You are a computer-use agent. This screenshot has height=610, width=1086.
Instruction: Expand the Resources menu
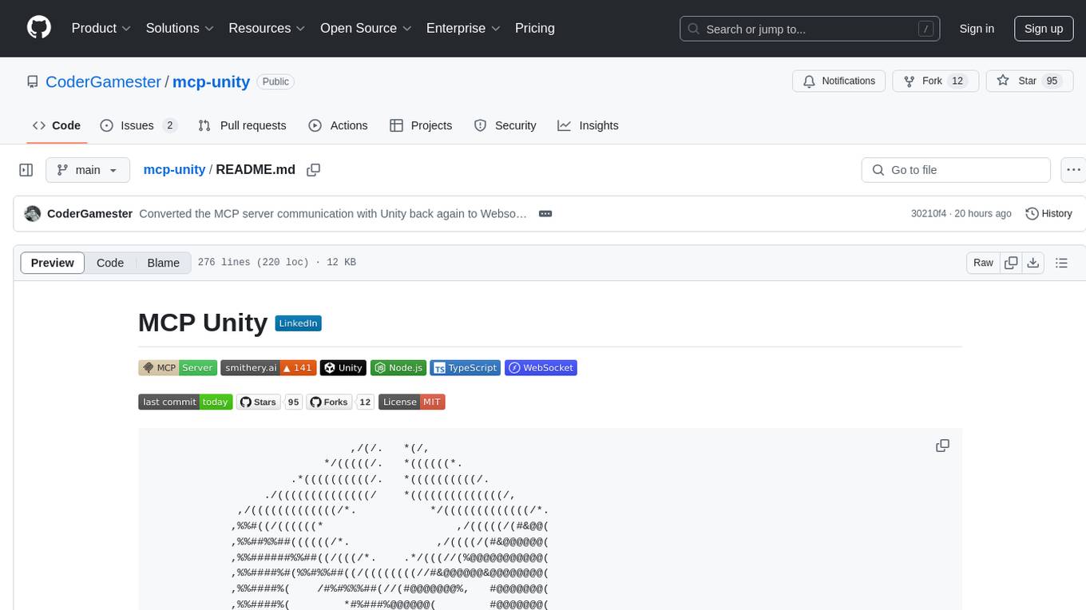tap(267, 28)
